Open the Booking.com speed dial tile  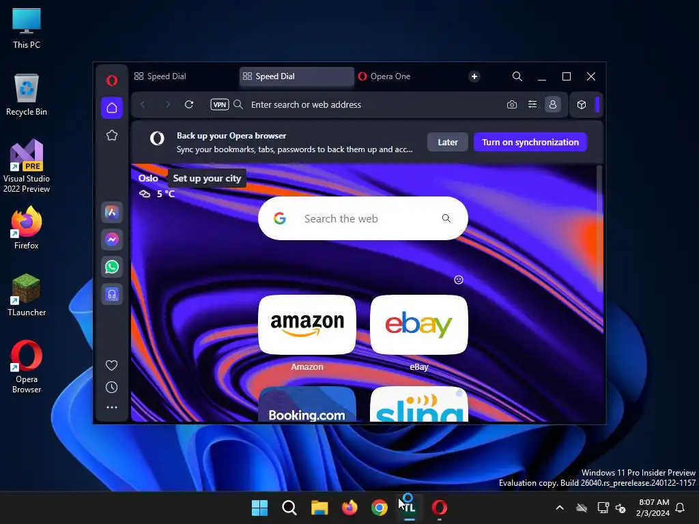(x=307, y=404)
